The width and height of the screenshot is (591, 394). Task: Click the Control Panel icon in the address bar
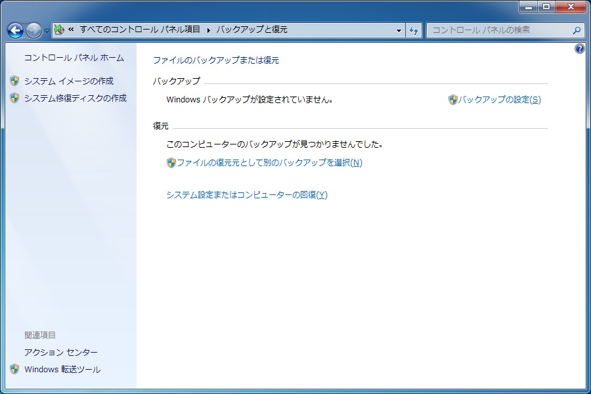(59, 30)
